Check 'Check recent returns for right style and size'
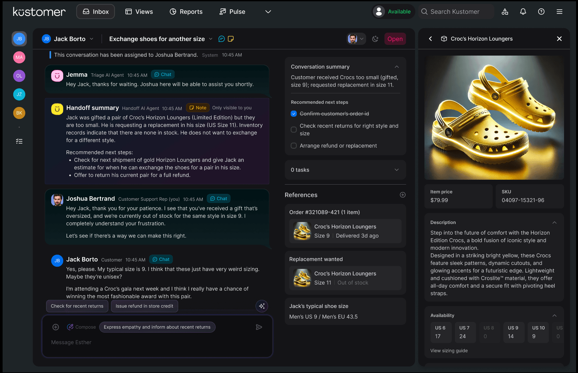578x373 pixels. [294, 129]
